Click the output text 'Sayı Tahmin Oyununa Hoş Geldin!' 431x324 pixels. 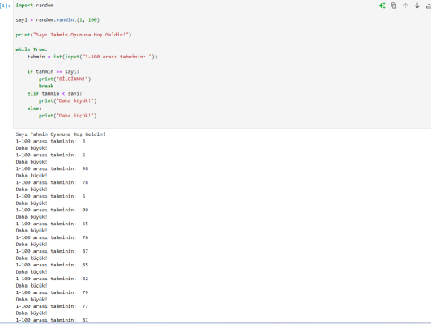click(x=61, y=134)
